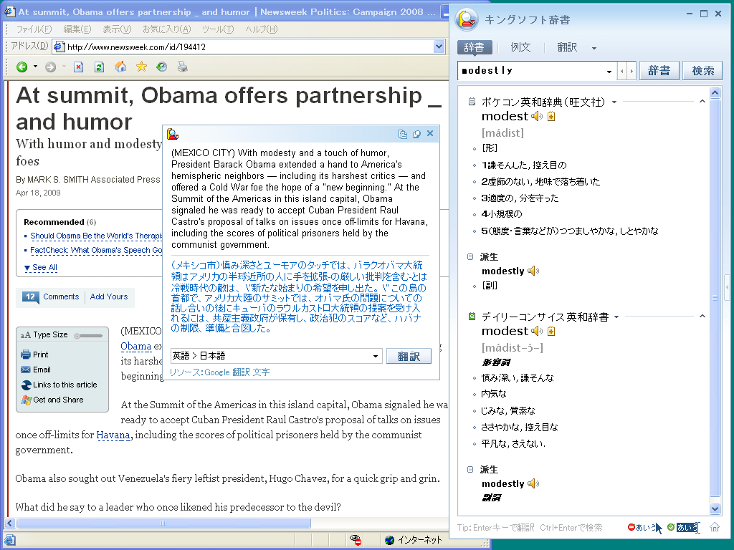734x550 pixels.
Task: Open the ファイル(F) menu
Action: [34, 29]
